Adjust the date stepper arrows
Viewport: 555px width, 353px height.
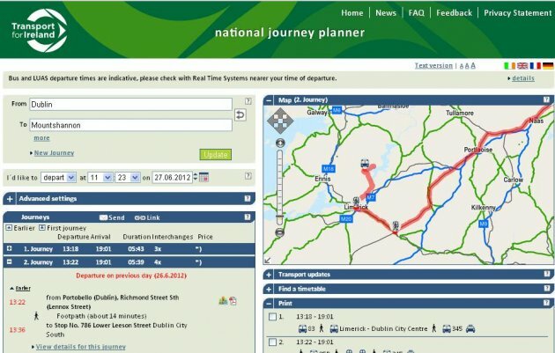click(x=196, y=177)
